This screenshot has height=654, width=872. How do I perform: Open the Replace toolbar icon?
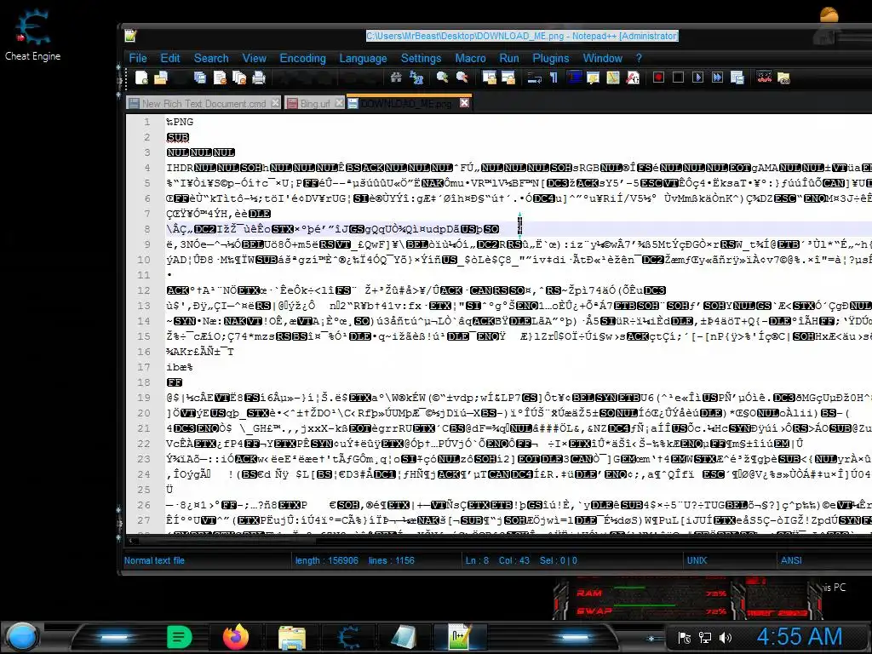(x=416, y=77)
